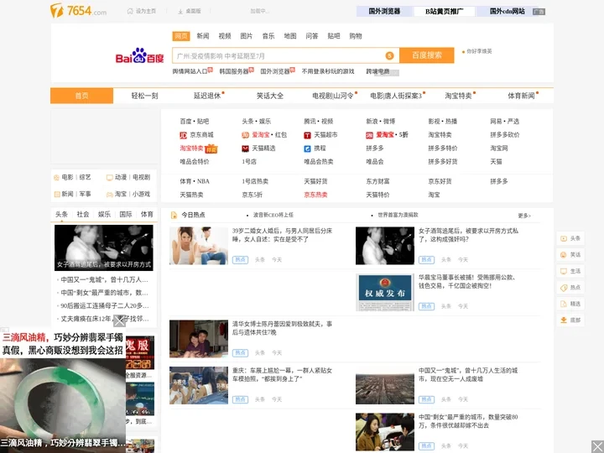Open the woman-holding-head article thumbnail
604x453 pixels.
(199, 246)
